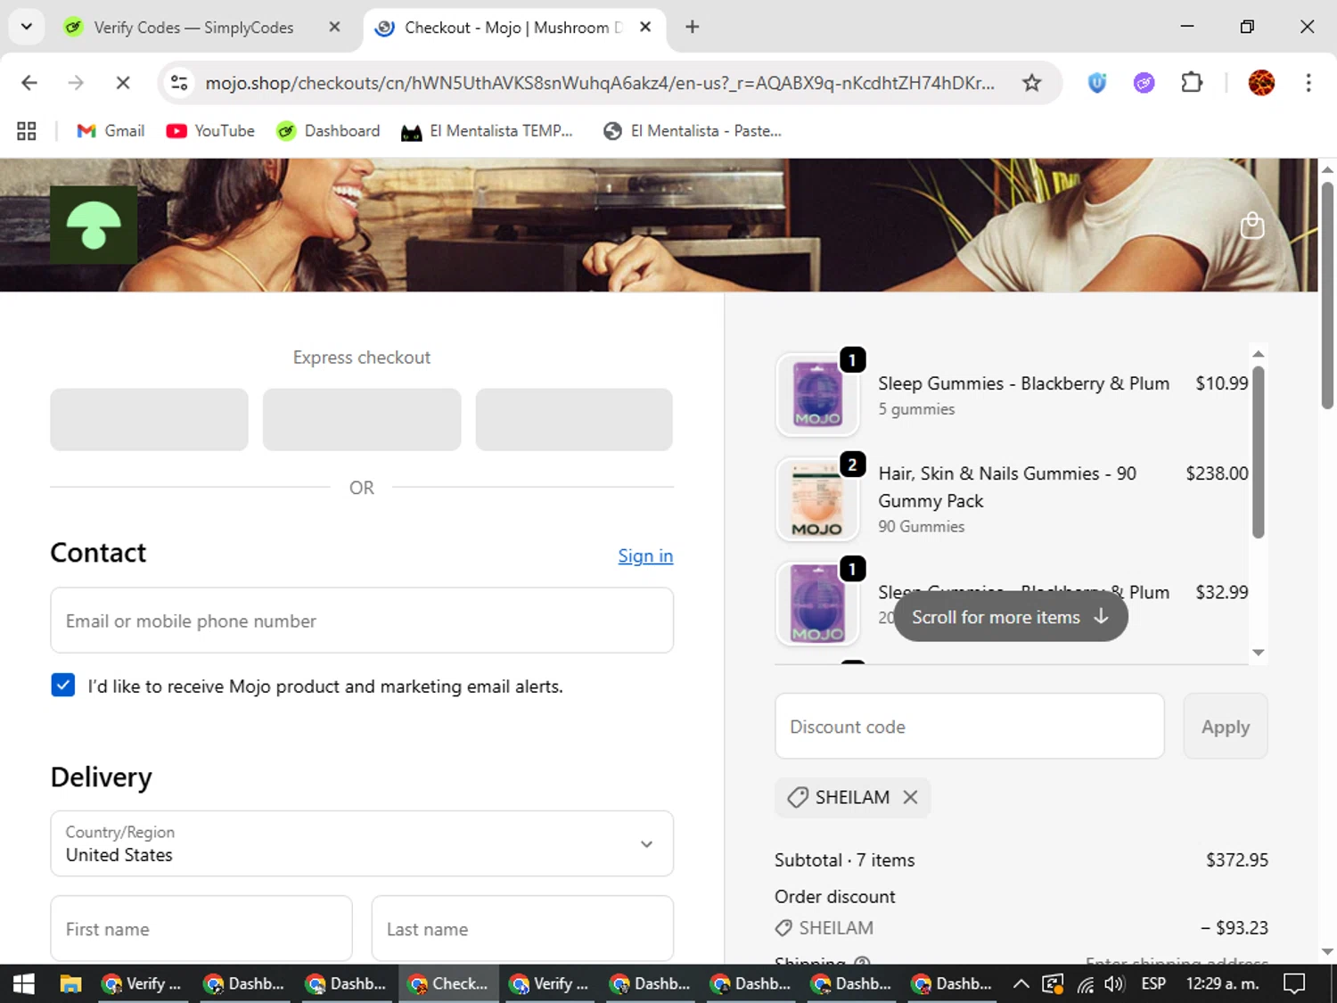Stop loading the page

[x=123, y=83]
